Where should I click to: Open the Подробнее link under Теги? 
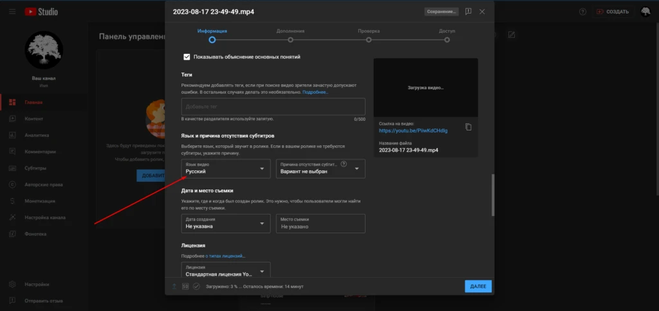coord(315,92)
